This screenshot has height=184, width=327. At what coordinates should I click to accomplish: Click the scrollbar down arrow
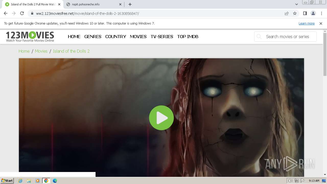tap(325, 175)
